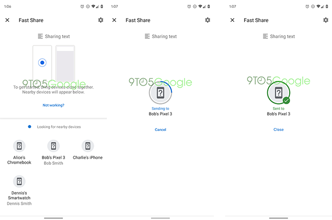This screenshot has height=220, width=332.
Task: Tap the green sent-checkmark device icon
Action: (278, 93)
